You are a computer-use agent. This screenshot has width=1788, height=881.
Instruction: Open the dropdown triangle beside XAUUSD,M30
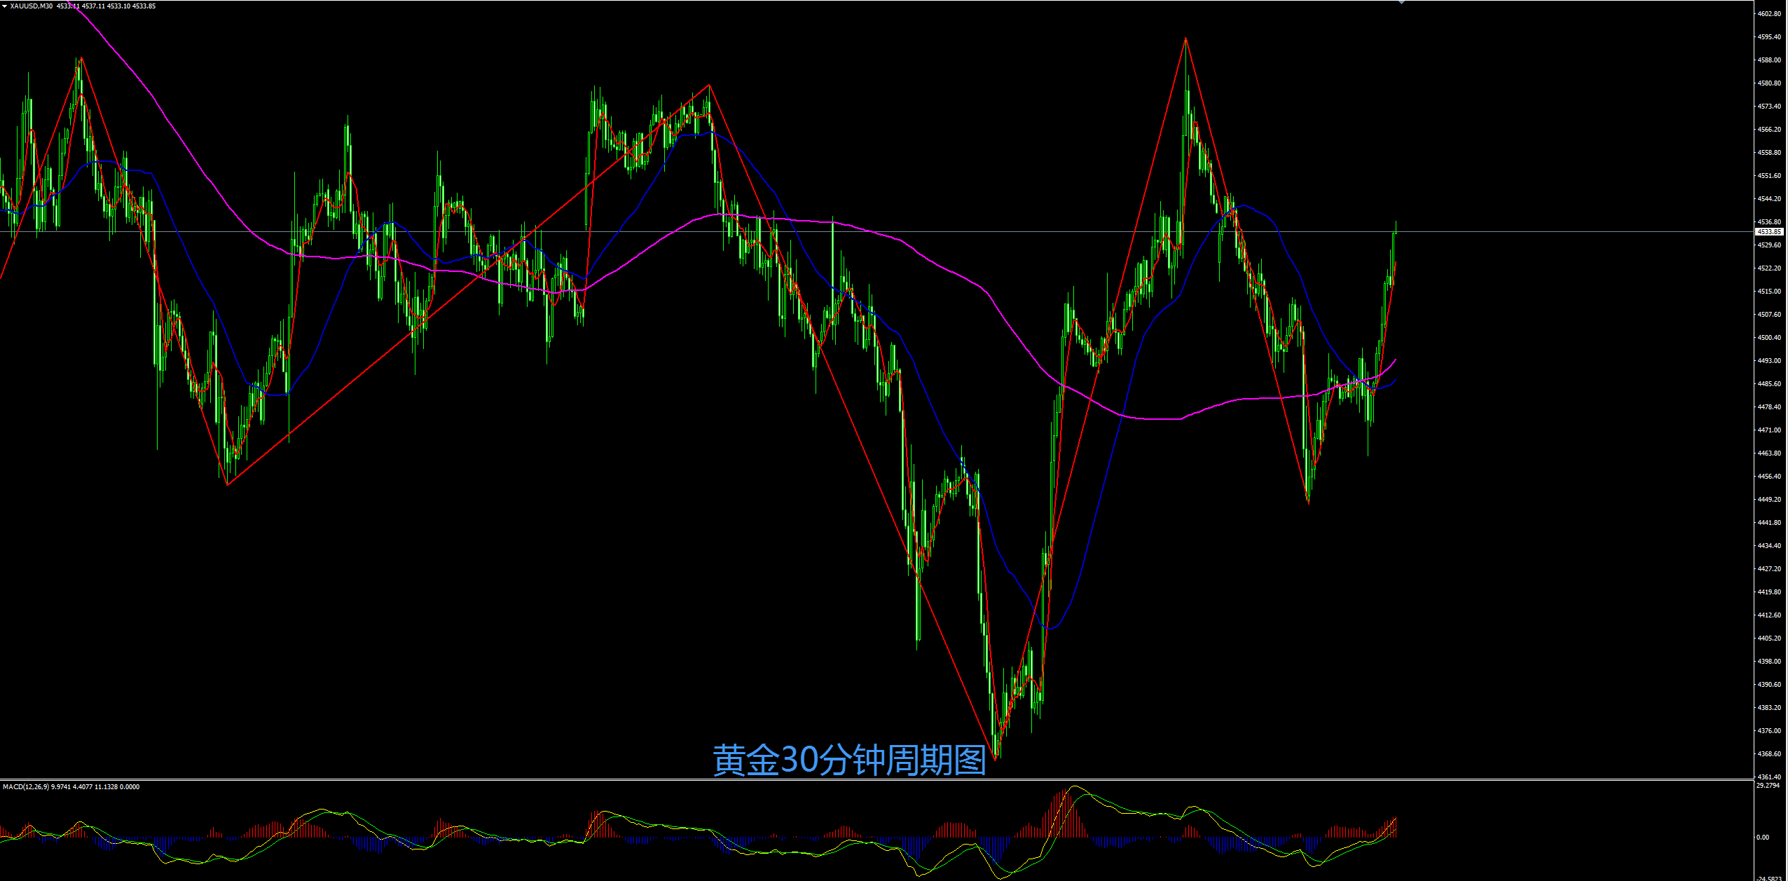(4, 6)
